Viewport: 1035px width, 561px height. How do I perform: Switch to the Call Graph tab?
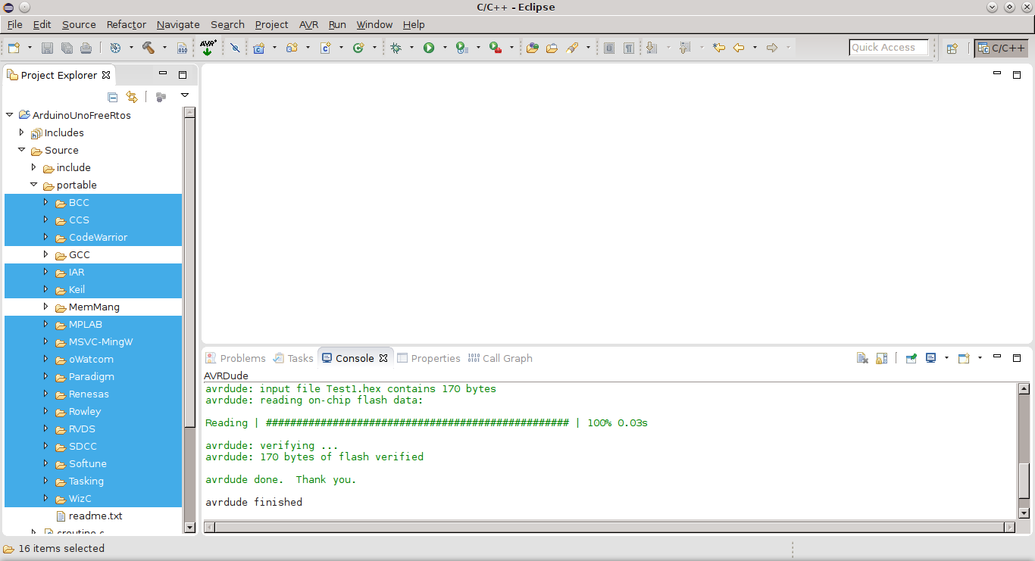pos(500,358)
